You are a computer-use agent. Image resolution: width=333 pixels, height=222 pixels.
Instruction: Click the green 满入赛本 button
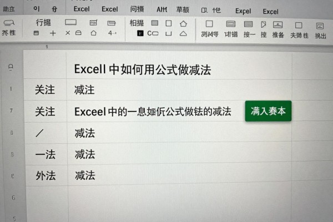point(268,111)
